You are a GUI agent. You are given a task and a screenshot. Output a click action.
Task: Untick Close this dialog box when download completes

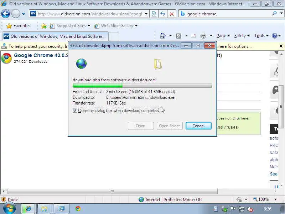pos(75,111)
